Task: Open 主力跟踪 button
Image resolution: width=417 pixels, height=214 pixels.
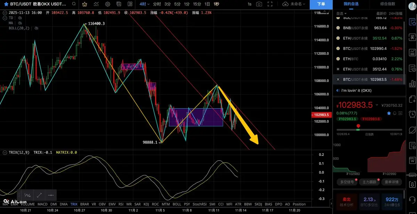Action: coord(369,182)
